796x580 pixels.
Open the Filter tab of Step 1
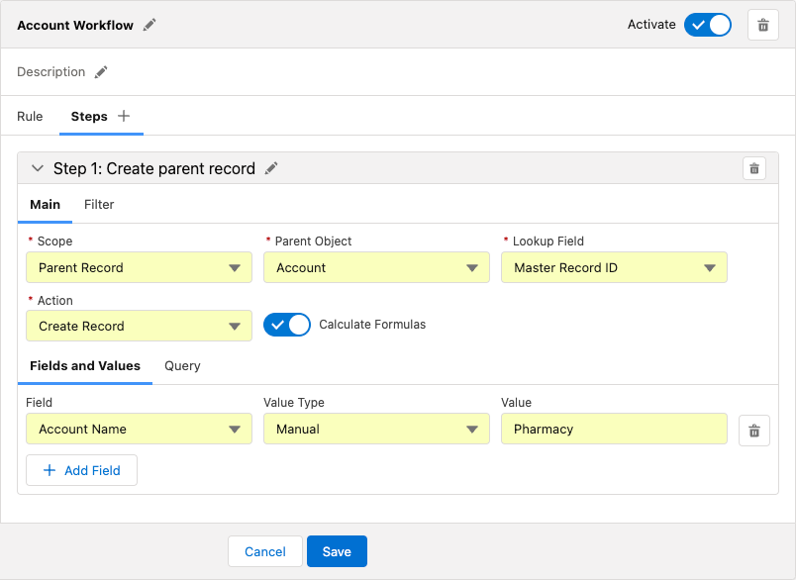(98, 205)
